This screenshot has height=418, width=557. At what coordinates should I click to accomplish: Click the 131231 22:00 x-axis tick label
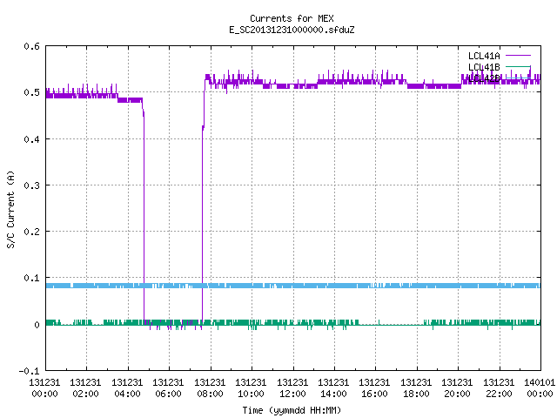(x=499, y=388)
